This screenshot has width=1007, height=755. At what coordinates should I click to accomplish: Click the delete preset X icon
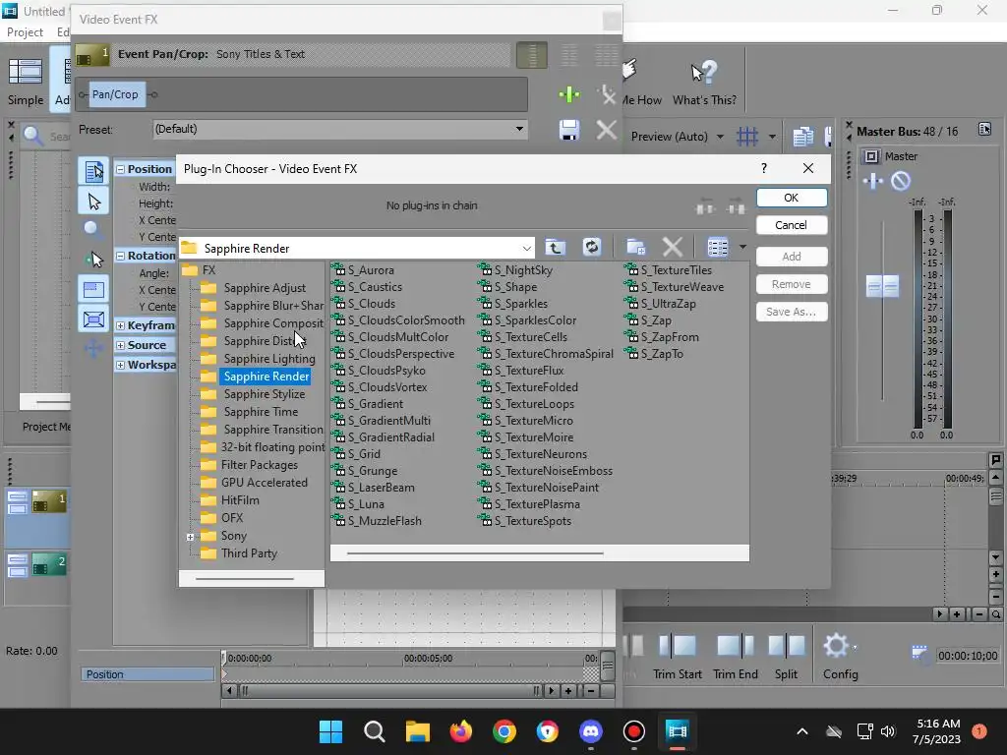(x=606, y=131)
